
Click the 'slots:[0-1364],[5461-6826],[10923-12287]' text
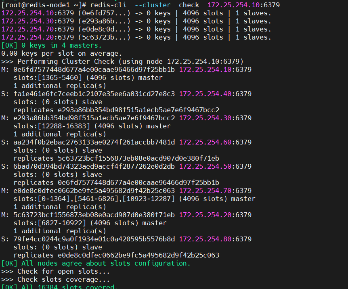point(94,199)
